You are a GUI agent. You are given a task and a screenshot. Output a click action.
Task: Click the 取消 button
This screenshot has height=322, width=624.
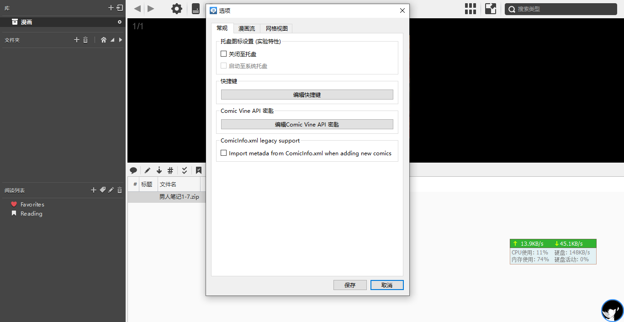coord(387,285)
